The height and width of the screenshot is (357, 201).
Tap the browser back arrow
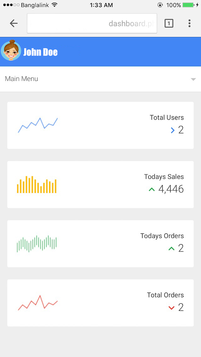coord(14,24)
